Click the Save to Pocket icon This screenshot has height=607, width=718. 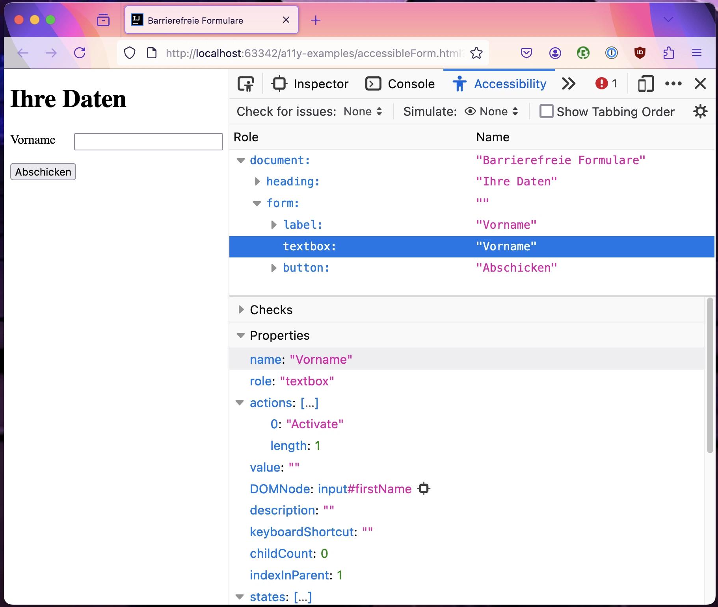point(526,53)
